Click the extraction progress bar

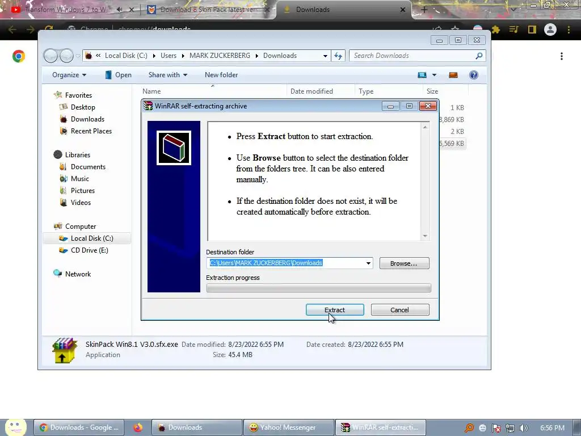tap(319, 288)
